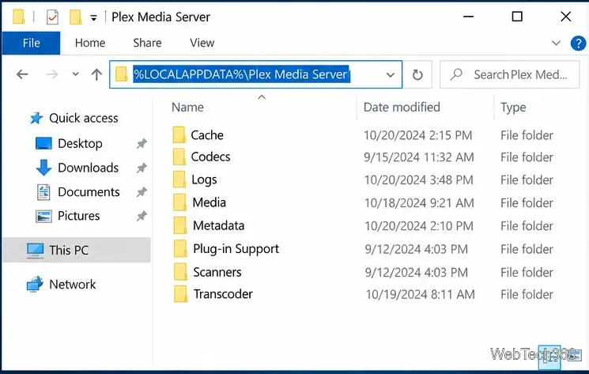Click the address bar path field
589x374 pixels.
point(256,74)
